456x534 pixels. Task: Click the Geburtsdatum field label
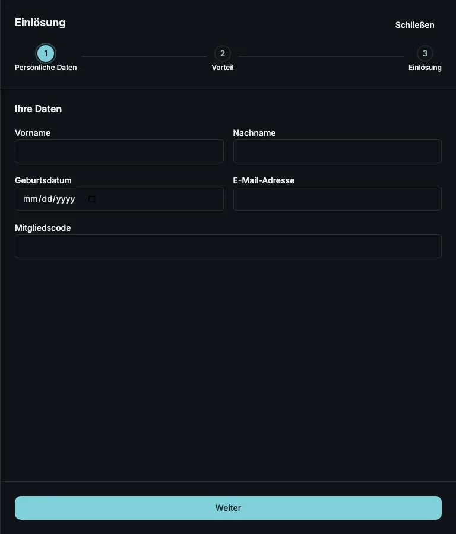pyautogui.click(x=43, y=180)
